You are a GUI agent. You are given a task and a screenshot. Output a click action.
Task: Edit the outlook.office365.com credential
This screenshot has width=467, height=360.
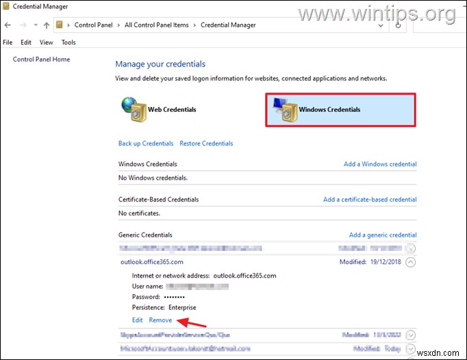(x=138, y=320)
